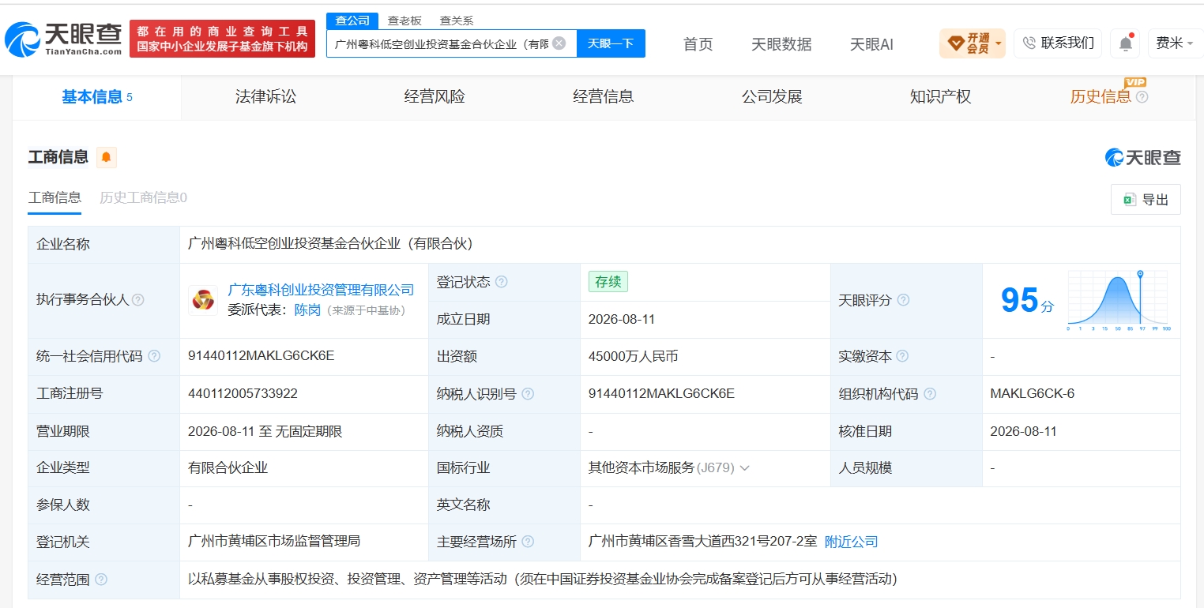This screenshot has width=1204, height=608.
Task: Open 天眼数据 in top navigation
Action: (781, 44)
